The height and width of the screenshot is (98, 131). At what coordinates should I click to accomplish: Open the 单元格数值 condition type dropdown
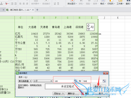(x=25, y=81)
